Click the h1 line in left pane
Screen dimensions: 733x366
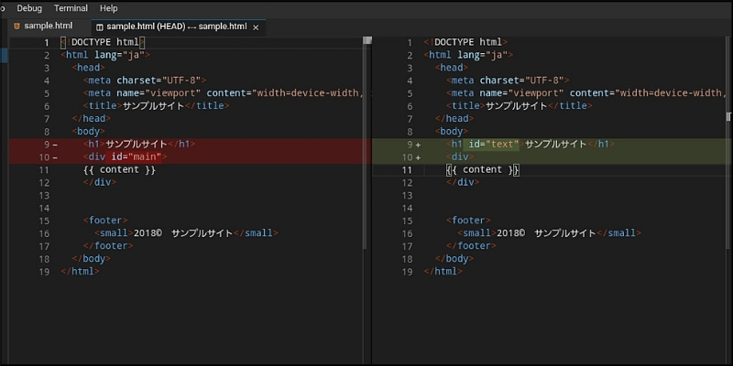coord(140,145)
